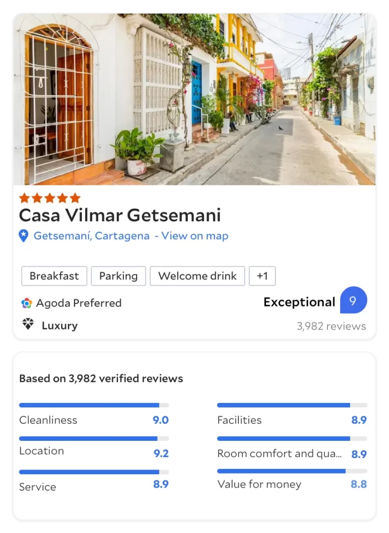Select the Welcome drink amenity tag
This screenshot has height=533, width=389.
(197, 276)
